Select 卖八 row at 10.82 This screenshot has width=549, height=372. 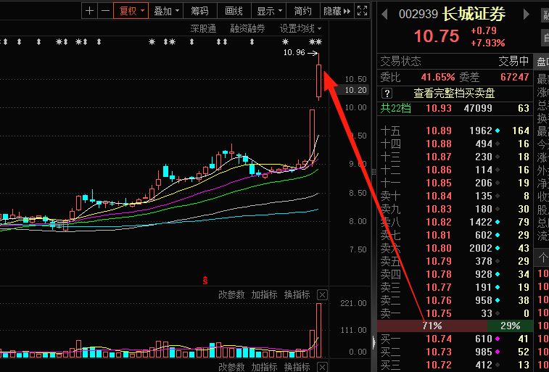(455, 222)
